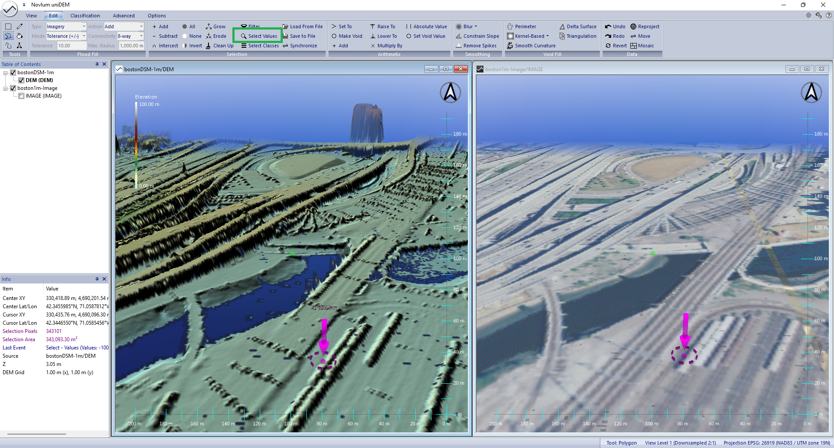The height and width of the screenshot is (448, 834).
Task: Select the pencil draw tool
Action: pyautogui.click(x=20, y=26)
